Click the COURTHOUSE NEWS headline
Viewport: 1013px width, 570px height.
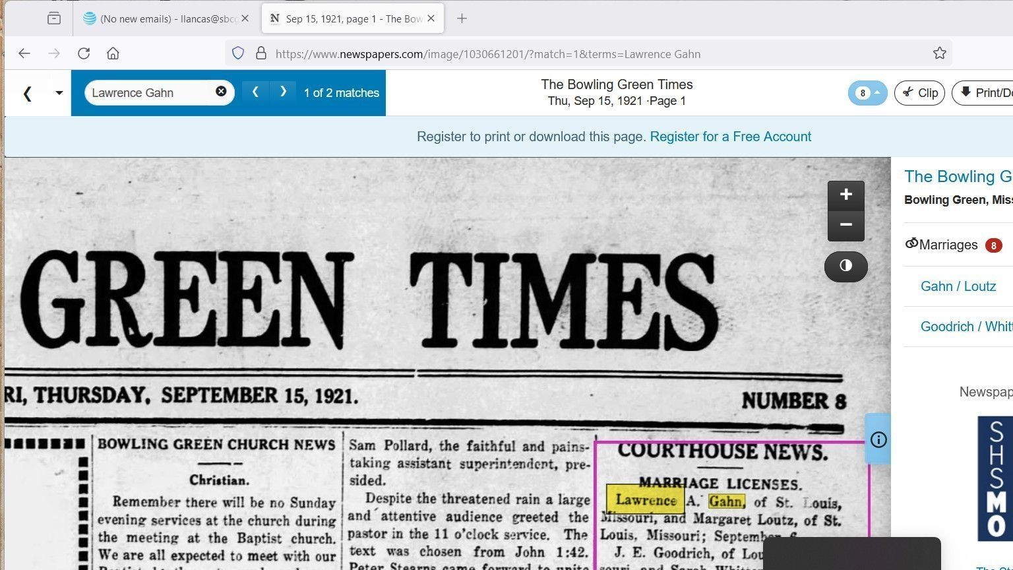(x=723, y=452)
